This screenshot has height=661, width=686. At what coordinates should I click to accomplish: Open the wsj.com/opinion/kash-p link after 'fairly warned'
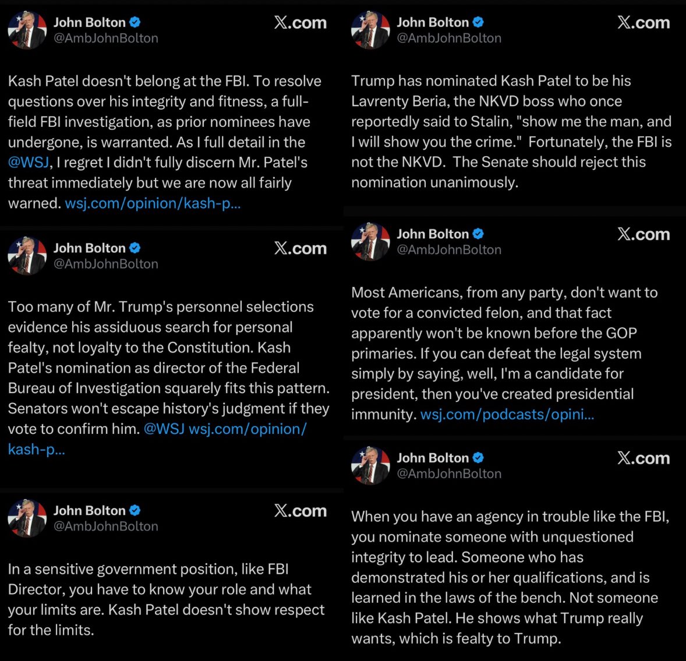153,203
